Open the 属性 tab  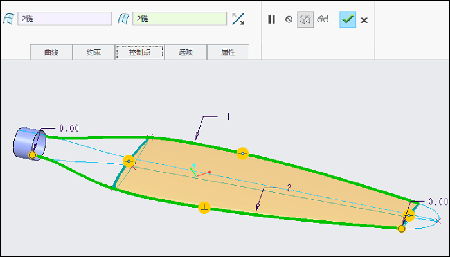coord(228,52)
